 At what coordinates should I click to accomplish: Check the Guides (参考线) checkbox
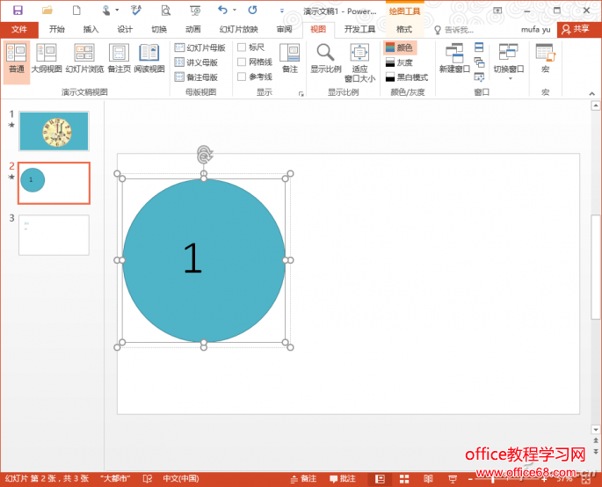[x=242, y=76]
